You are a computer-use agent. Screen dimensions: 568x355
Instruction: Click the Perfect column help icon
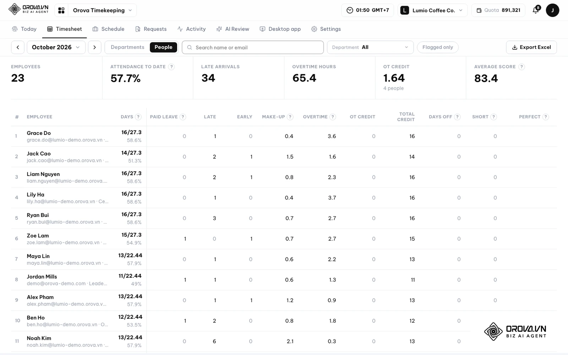click(x=546, y=117)
